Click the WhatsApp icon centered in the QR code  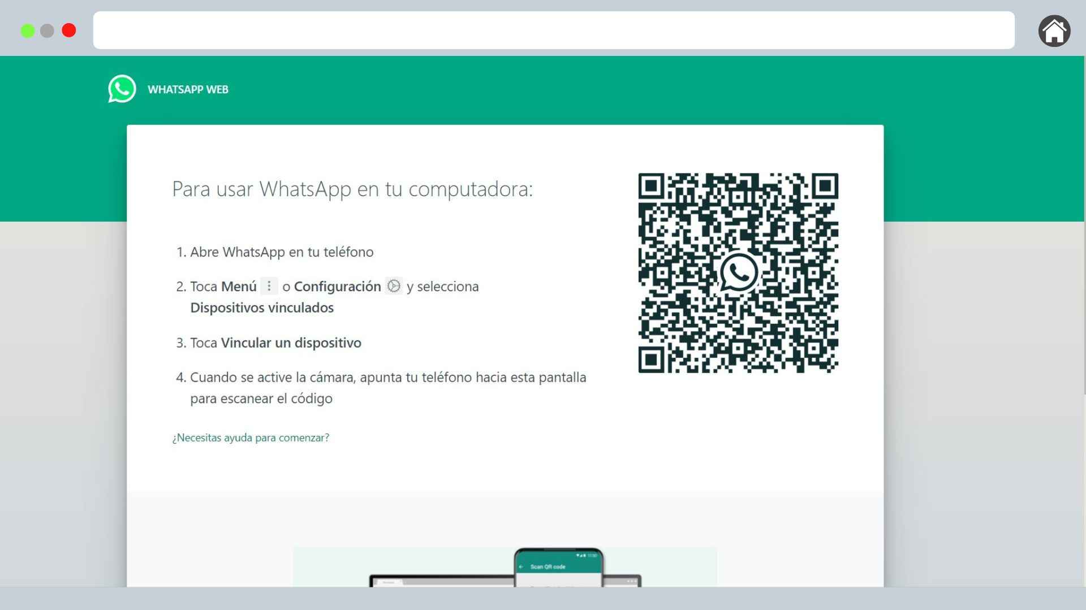[x=739, y=273]
